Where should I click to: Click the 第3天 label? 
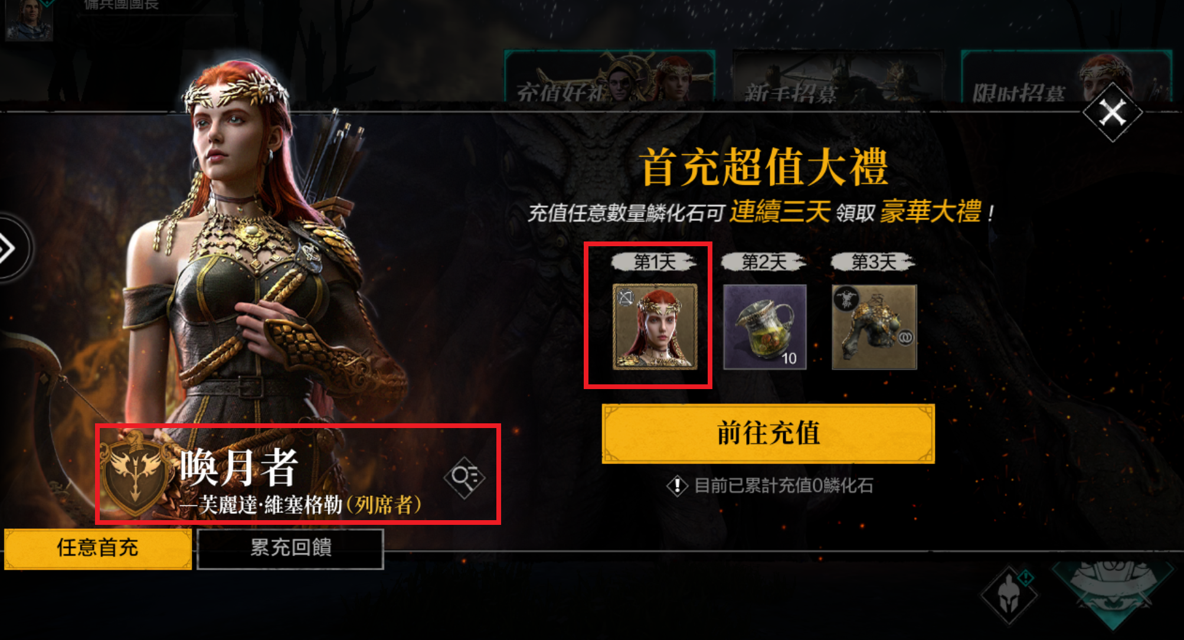click(x=874, y=262)
